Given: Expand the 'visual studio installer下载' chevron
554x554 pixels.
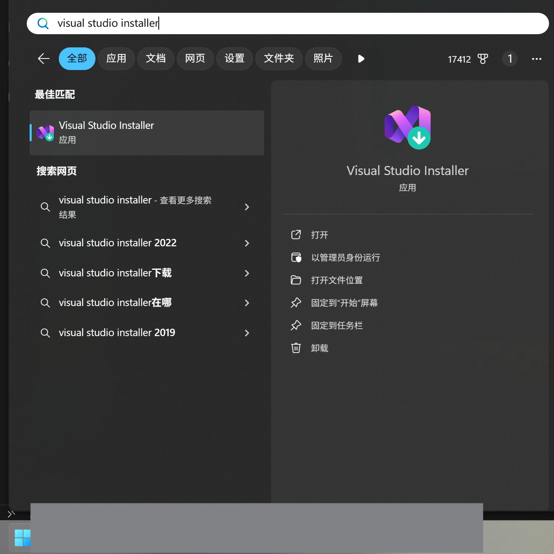Looking at the screenshot, I should coord(247,273).
